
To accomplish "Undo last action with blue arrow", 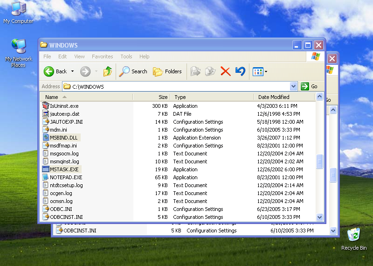I will click(x=240, y=71).
